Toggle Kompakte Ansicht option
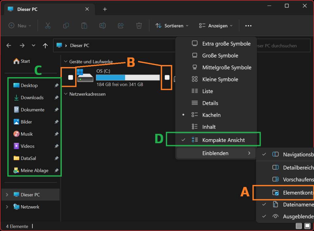This screenshot has height=231, width=314. click(223, 140)
